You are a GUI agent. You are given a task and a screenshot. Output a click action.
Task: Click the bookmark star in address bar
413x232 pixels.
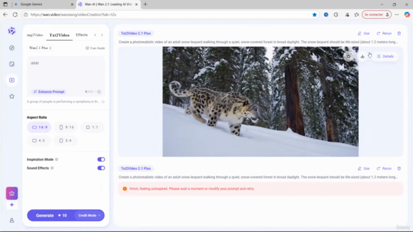pyautogui.click(x=314, y=14)
